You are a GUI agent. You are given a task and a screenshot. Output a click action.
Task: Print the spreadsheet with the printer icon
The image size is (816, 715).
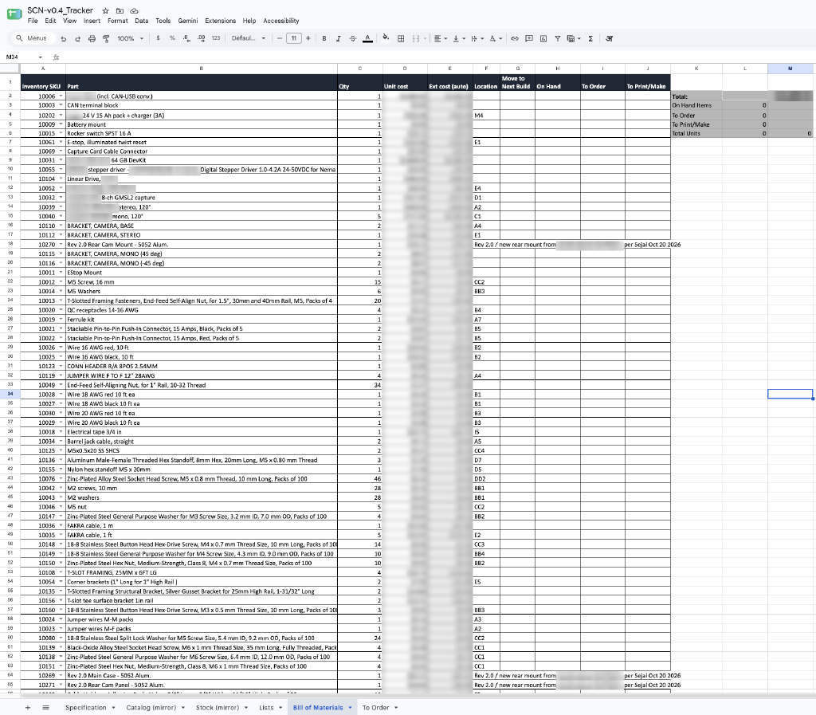92,38
